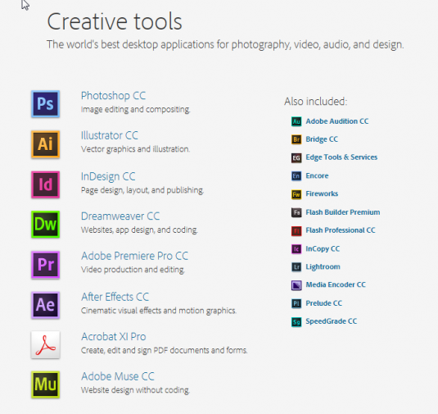
Task: Click the Adobe Muse Mu icon
Action: (x=46, y=384)
